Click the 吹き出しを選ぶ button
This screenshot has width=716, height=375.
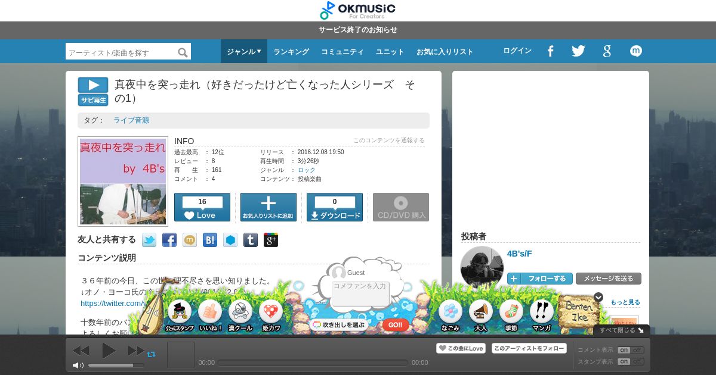coord(339,325)
